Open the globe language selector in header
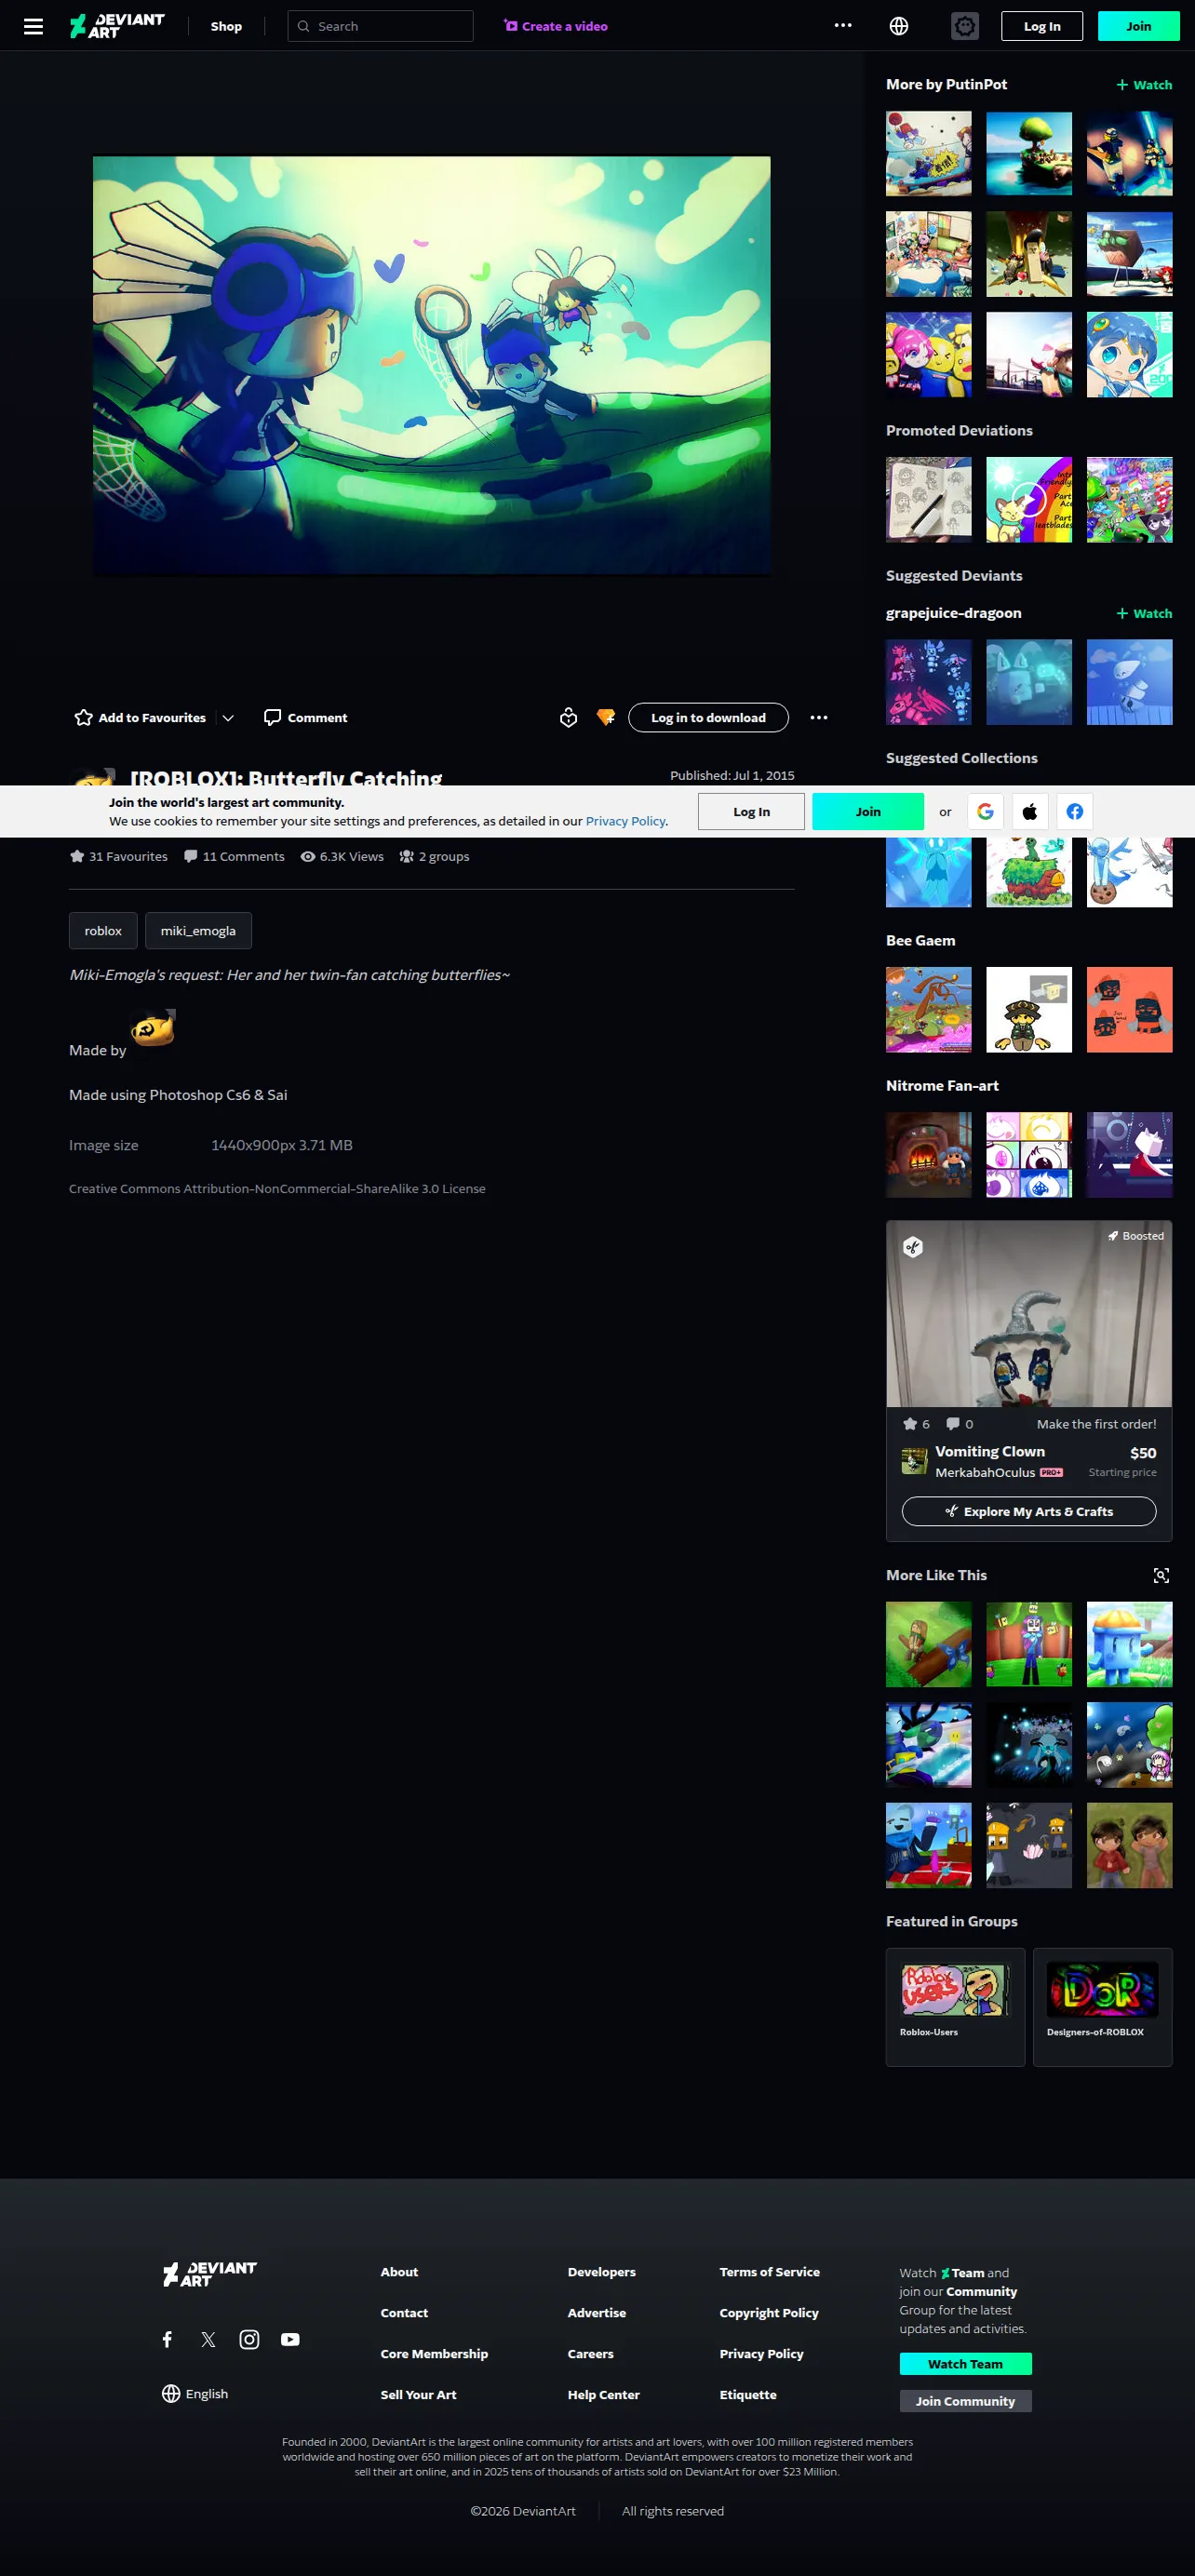 coord(899,26)
